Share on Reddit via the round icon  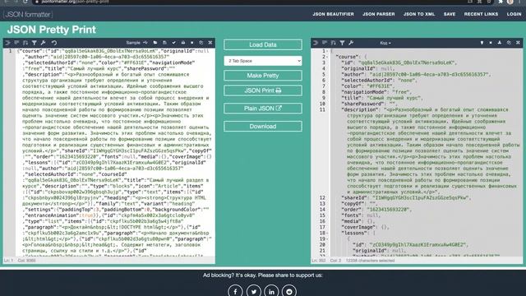tap(289, 291)
